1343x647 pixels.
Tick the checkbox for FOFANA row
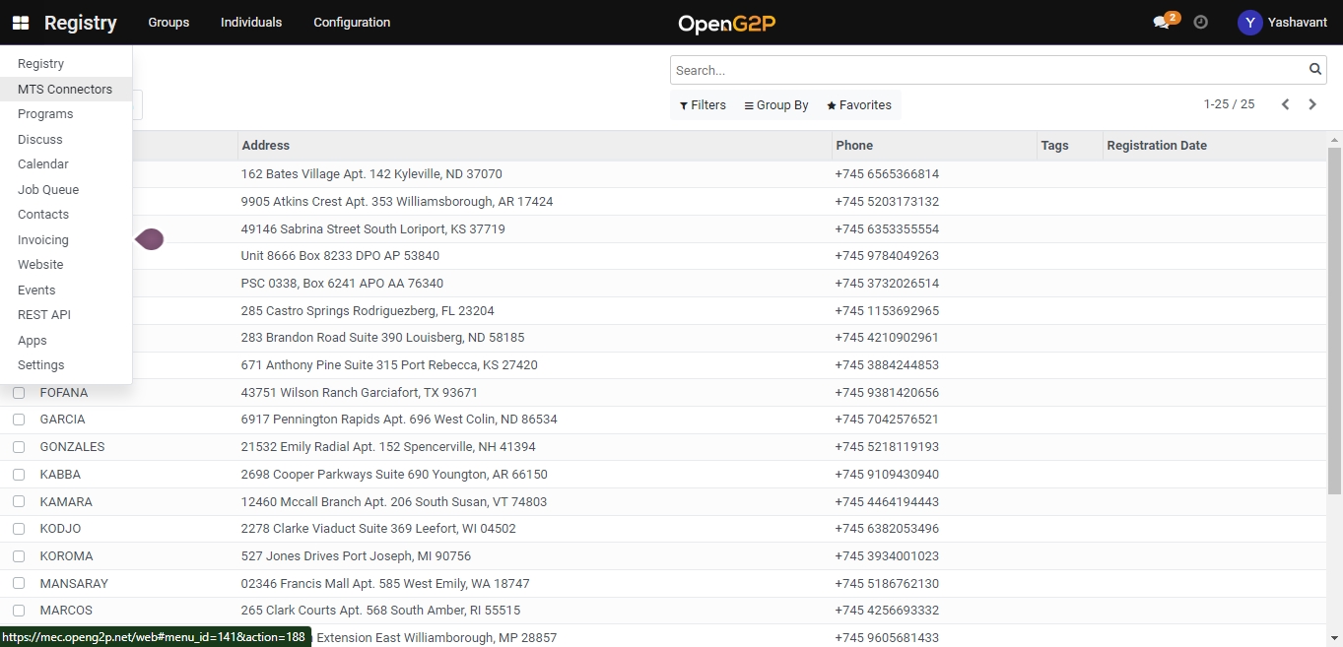point(19,393)
